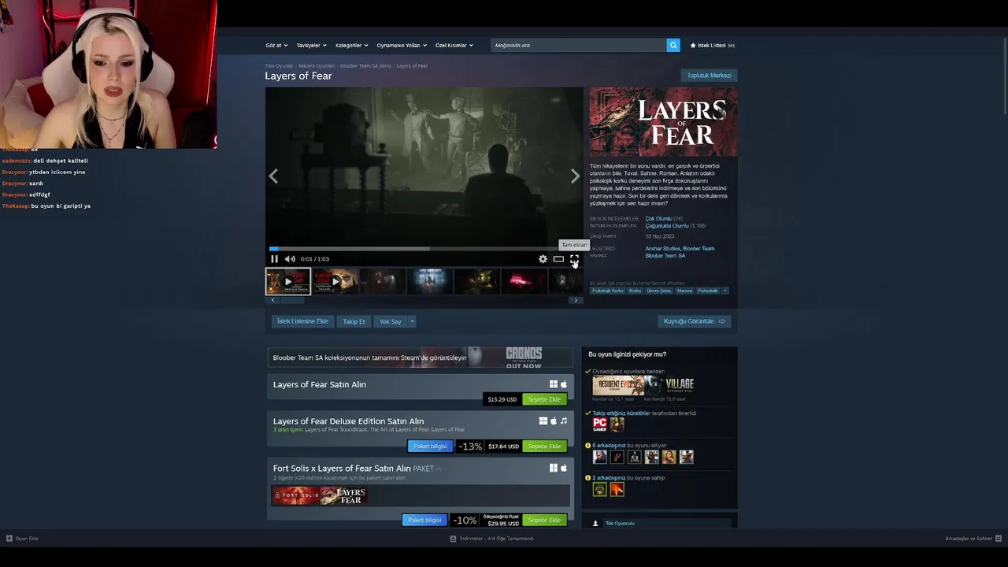Click Kuyruğu Görüntüle button
The height and width of the screenshot is (567, 1008).
pyautogui.click(x=694, y=321)
